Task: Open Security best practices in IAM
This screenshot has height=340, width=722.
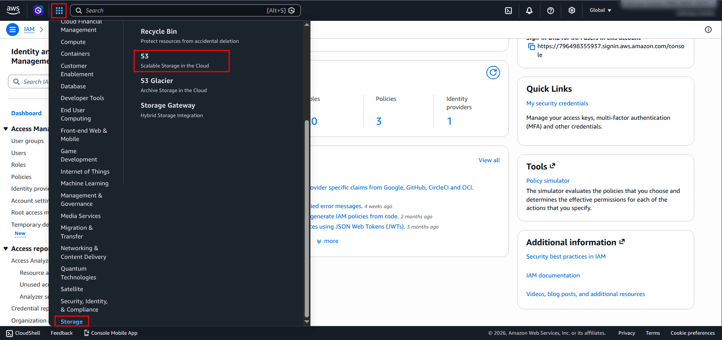Action: pyautogui.click(x=566, y=257)
